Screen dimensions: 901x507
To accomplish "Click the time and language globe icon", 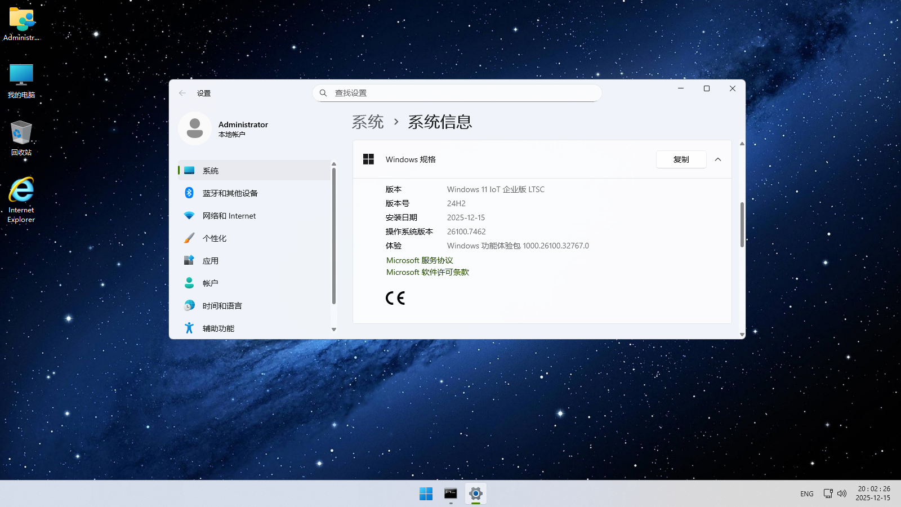I will click(189, 305).
